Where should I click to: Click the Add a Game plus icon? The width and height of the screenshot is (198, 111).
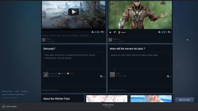pyautogui.click(x=4, y=107)
